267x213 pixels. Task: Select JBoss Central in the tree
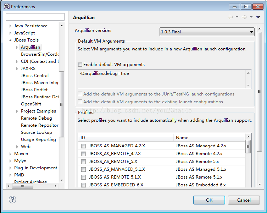pos(34,76)
